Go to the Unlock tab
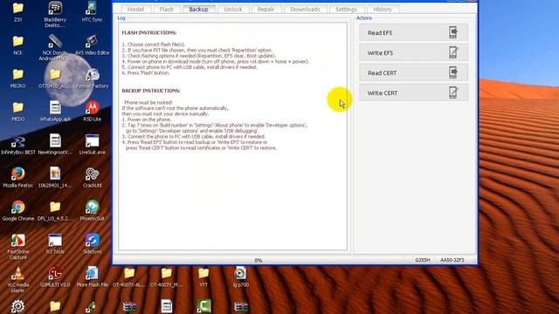559x314 pixels. tap(233, 10)
